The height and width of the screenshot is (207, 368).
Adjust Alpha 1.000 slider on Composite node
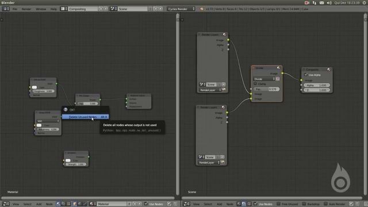[317, 85]
